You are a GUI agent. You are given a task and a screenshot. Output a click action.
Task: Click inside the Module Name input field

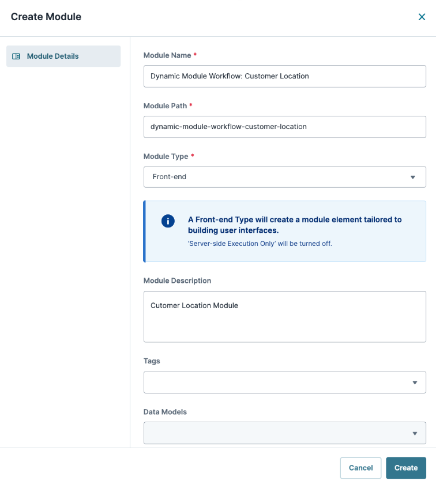[x=284, y=76]
